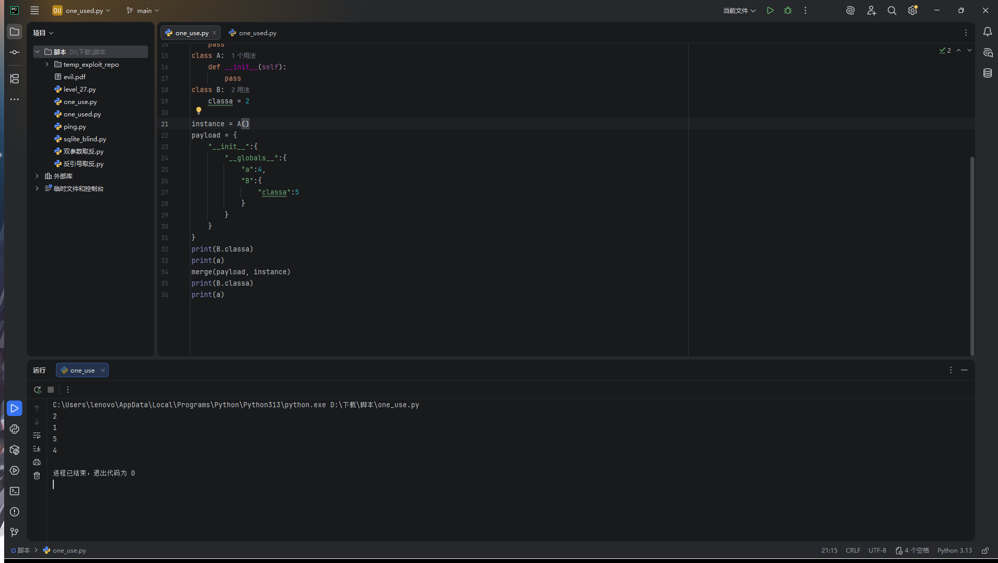This screenshot has width=998, height=563.
Task: Open the main branch dropdown
Action: (143, 10)
